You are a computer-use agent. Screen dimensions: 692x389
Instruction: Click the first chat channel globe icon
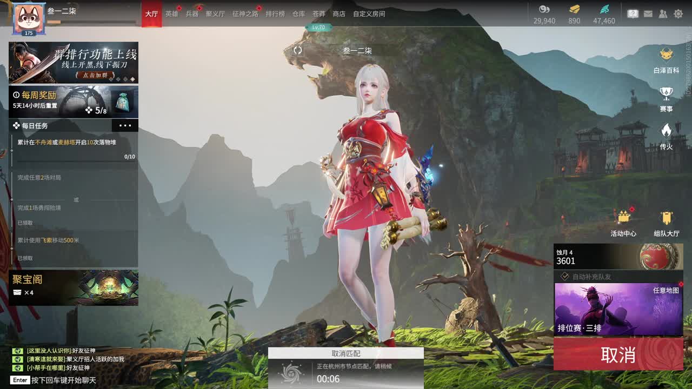(x=18, y=351)
